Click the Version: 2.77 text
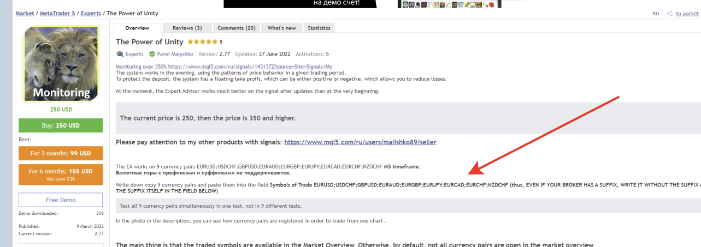 214,54
